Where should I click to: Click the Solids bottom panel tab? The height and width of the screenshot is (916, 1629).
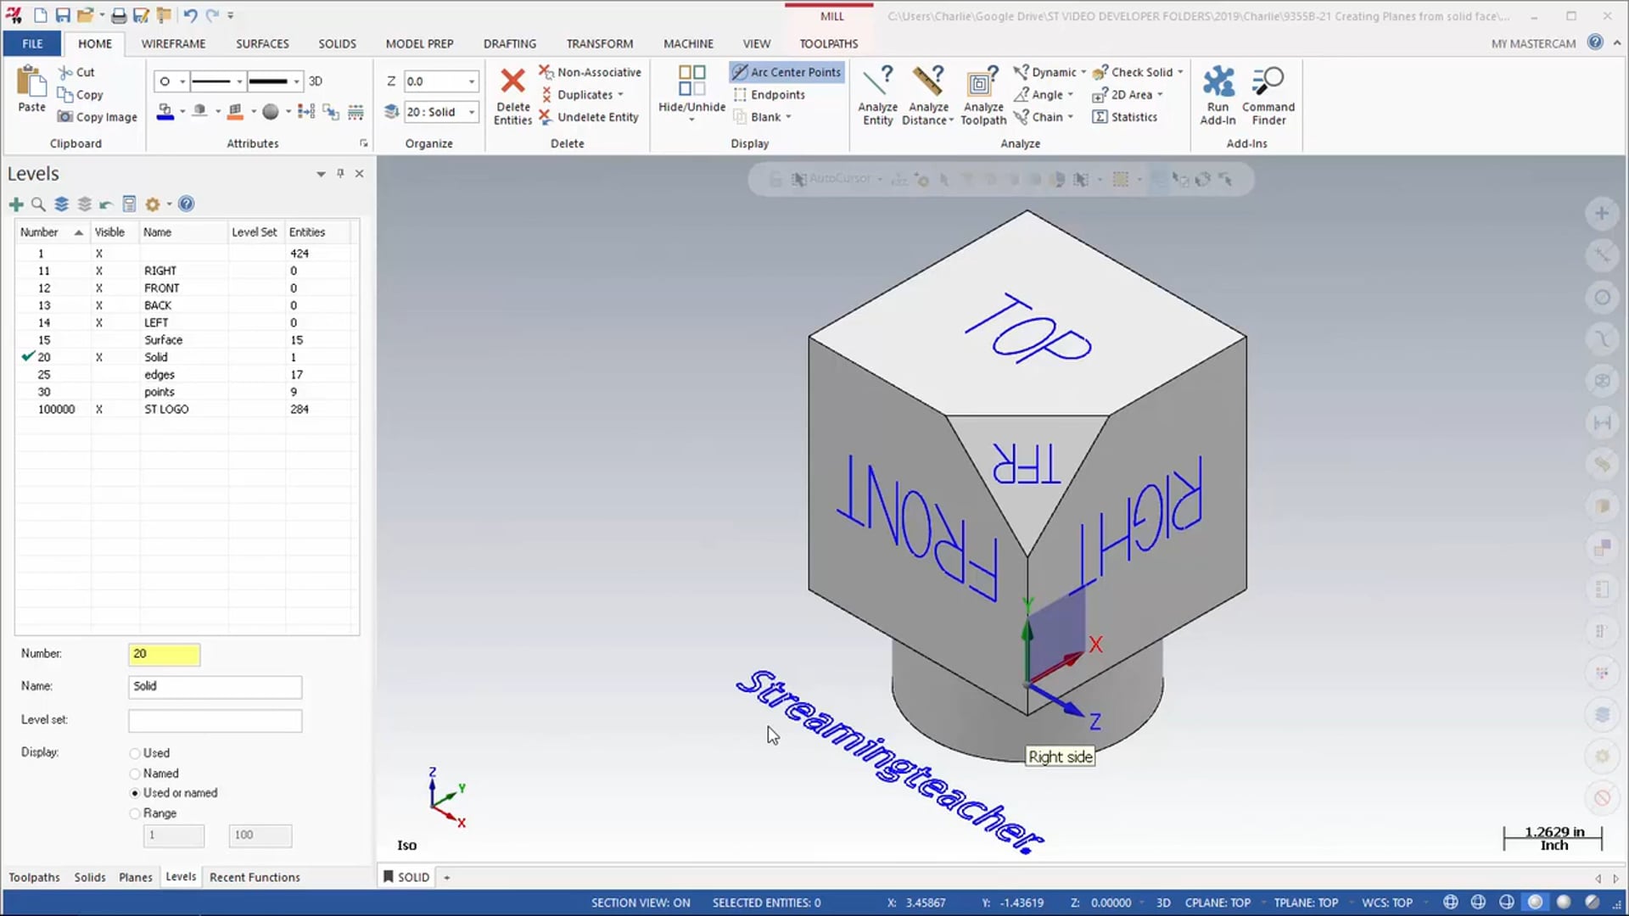[88, 877]
